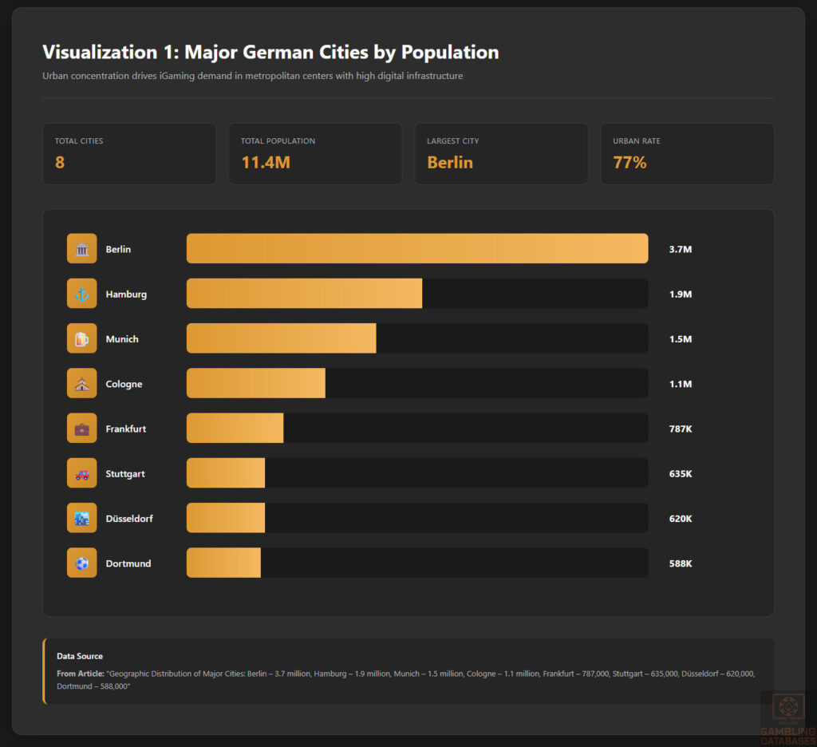Screen dimensions: 817x747
Task: Select the Frankfurt briefcase icon
Action: point(81,428)
